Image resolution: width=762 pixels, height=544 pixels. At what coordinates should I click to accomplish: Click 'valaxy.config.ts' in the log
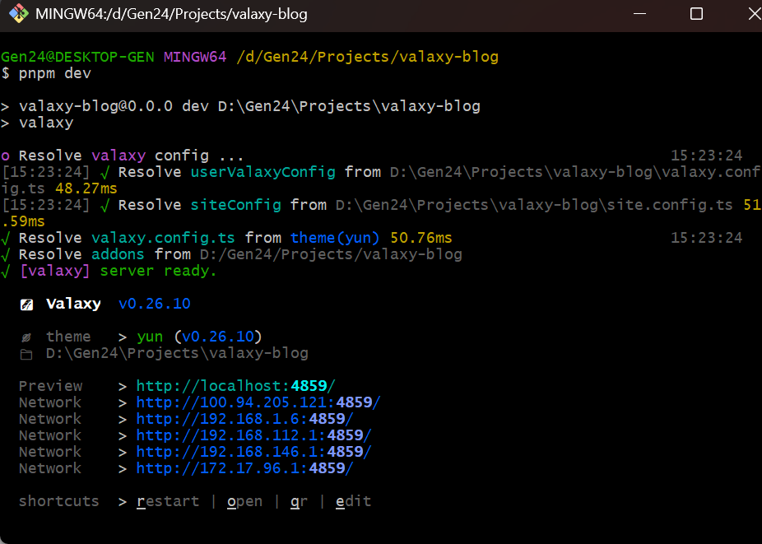(x=163, y=238)
